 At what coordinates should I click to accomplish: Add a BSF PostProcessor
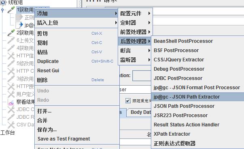point(197,50)
